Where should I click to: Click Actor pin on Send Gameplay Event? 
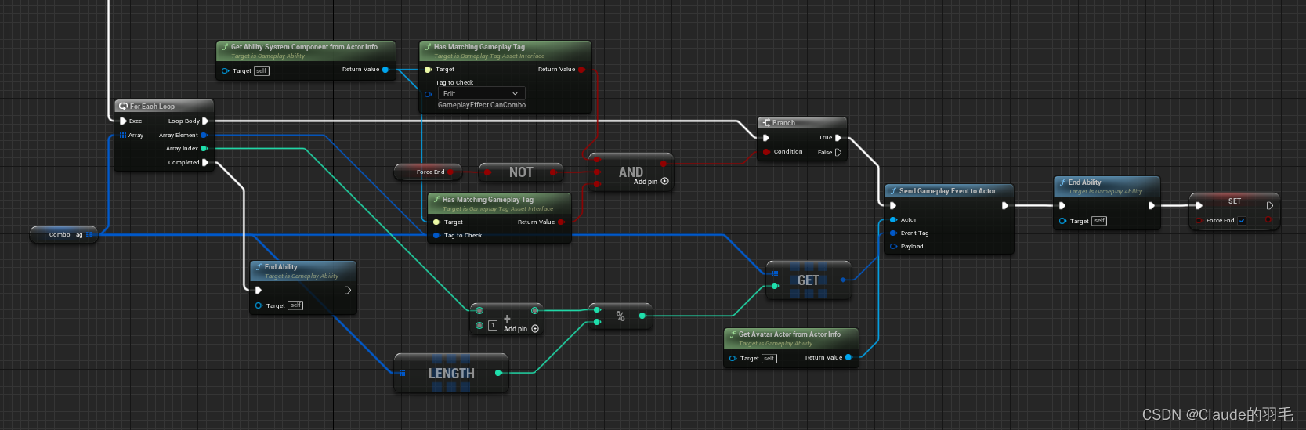pyautogui.click(x=893, y=220)
